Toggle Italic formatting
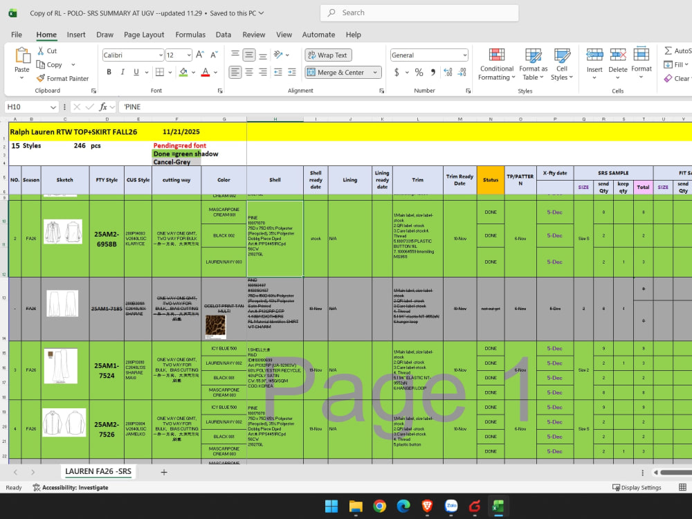The height and width of the screenshot is (519, 692). tap(122, 72)
